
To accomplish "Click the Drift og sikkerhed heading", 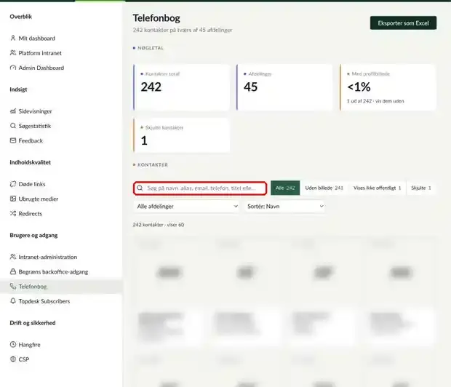I will (x=33, y=323).
